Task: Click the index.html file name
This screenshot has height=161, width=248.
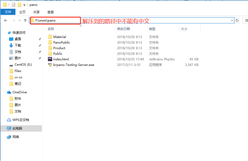Action: (x=61, y=59)
